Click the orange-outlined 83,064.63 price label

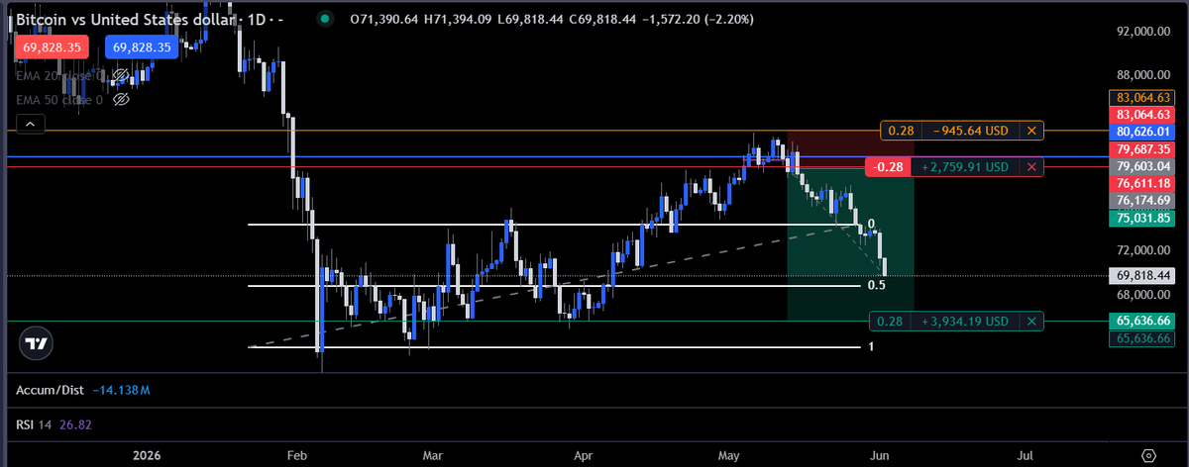(x=1143, y=98)
